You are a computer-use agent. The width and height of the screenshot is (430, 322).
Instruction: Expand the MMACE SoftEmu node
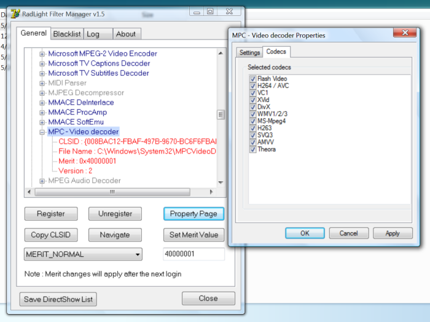coord(42,122)
